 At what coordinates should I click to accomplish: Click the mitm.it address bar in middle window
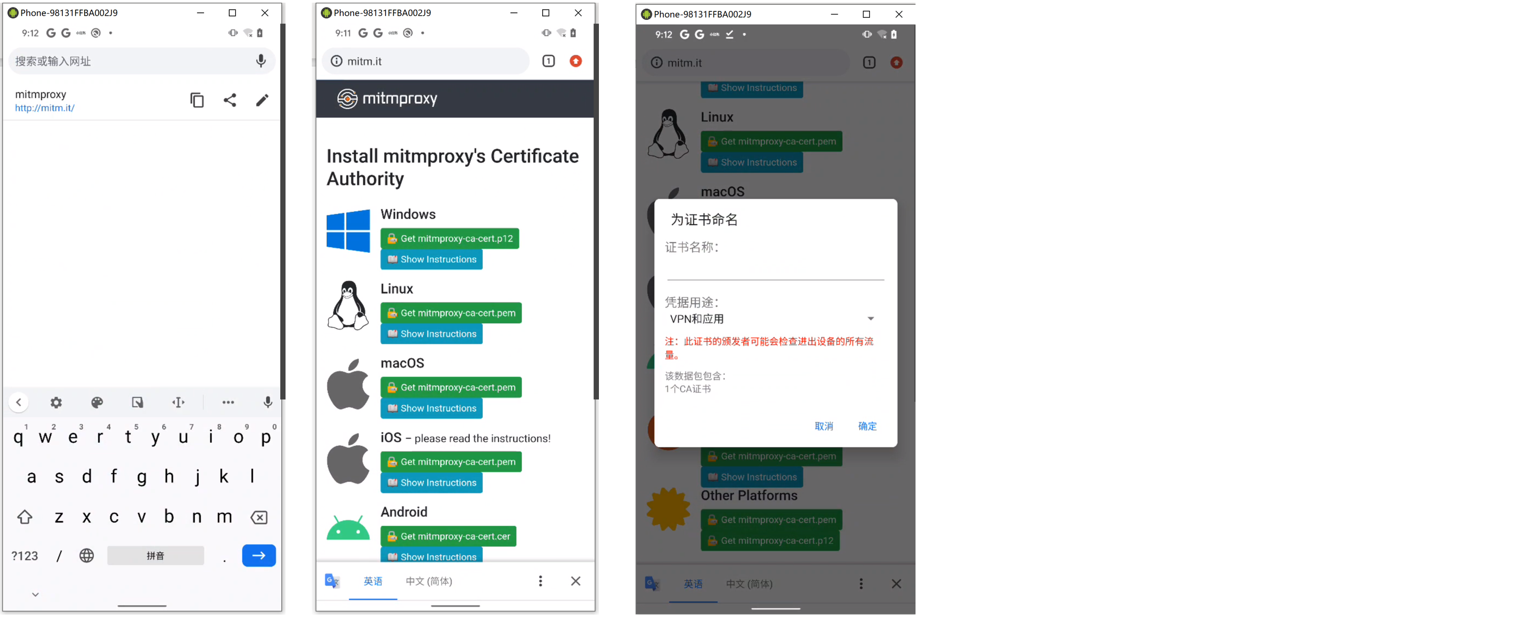426,61
